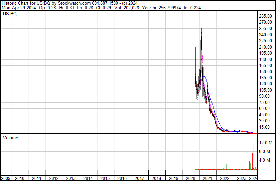
Task: Click the 2017 year label on the time axis
Action: tap(139, 178)
